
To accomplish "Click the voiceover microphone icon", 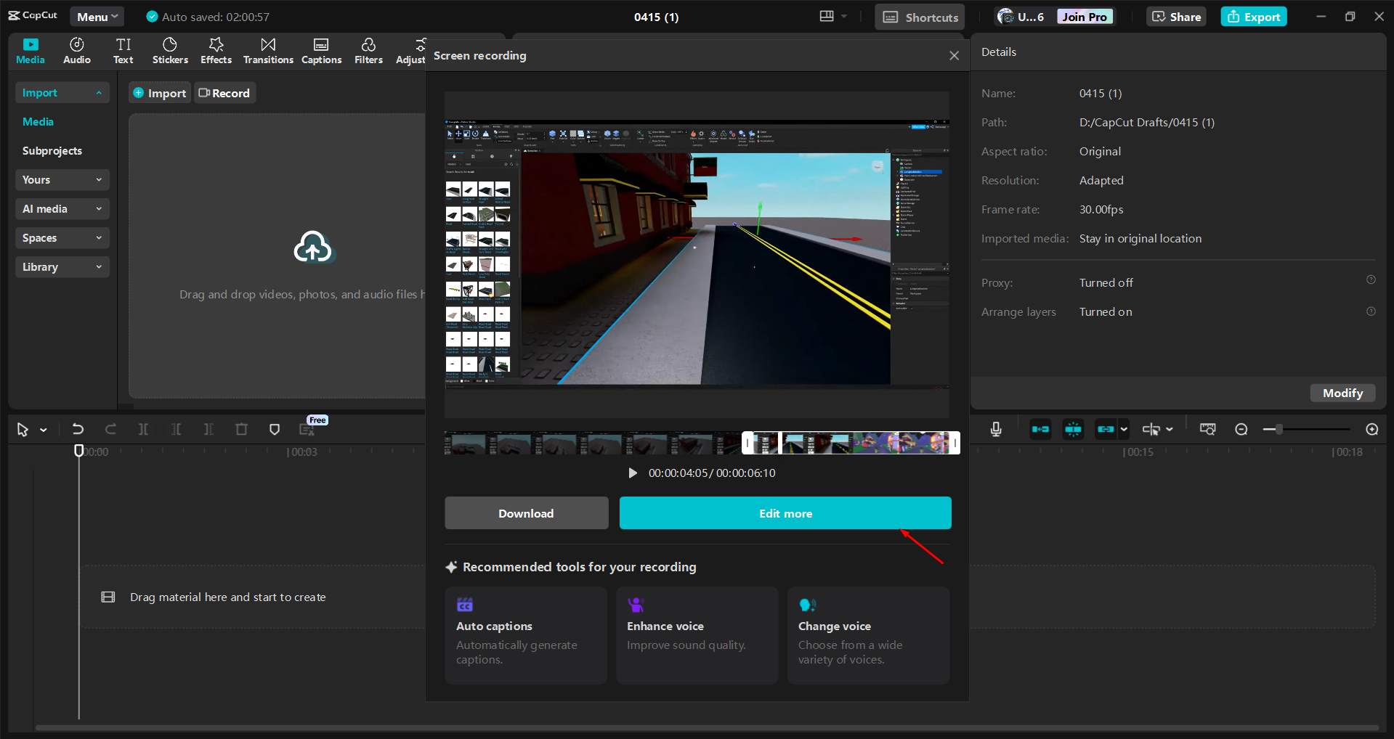I will (x=995, y=429).
